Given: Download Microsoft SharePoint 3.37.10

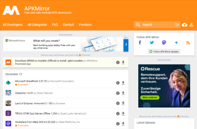Looking at the screenshot, I should [123, 83].
